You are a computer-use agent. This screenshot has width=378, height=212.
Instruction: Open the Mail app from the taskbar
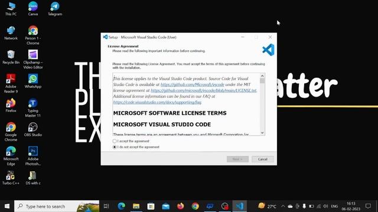tap(165, 206)
